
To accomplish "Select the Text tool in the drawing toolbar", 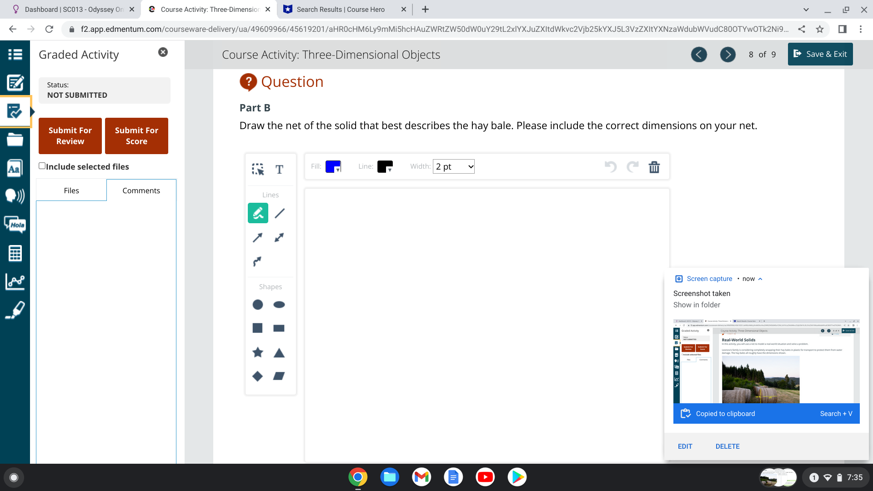I will [x=279, y=170].
